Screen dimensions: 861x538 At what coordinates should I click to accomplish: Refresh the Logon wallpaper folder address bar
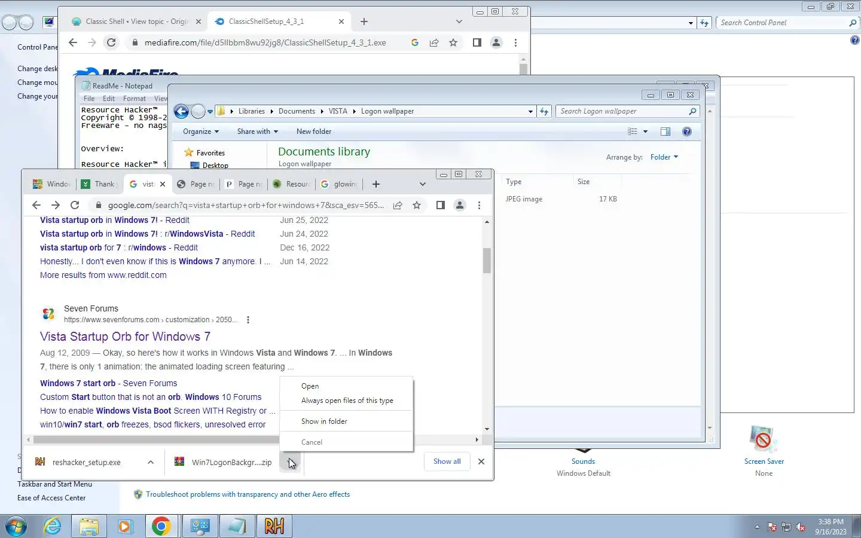[544, 111]
